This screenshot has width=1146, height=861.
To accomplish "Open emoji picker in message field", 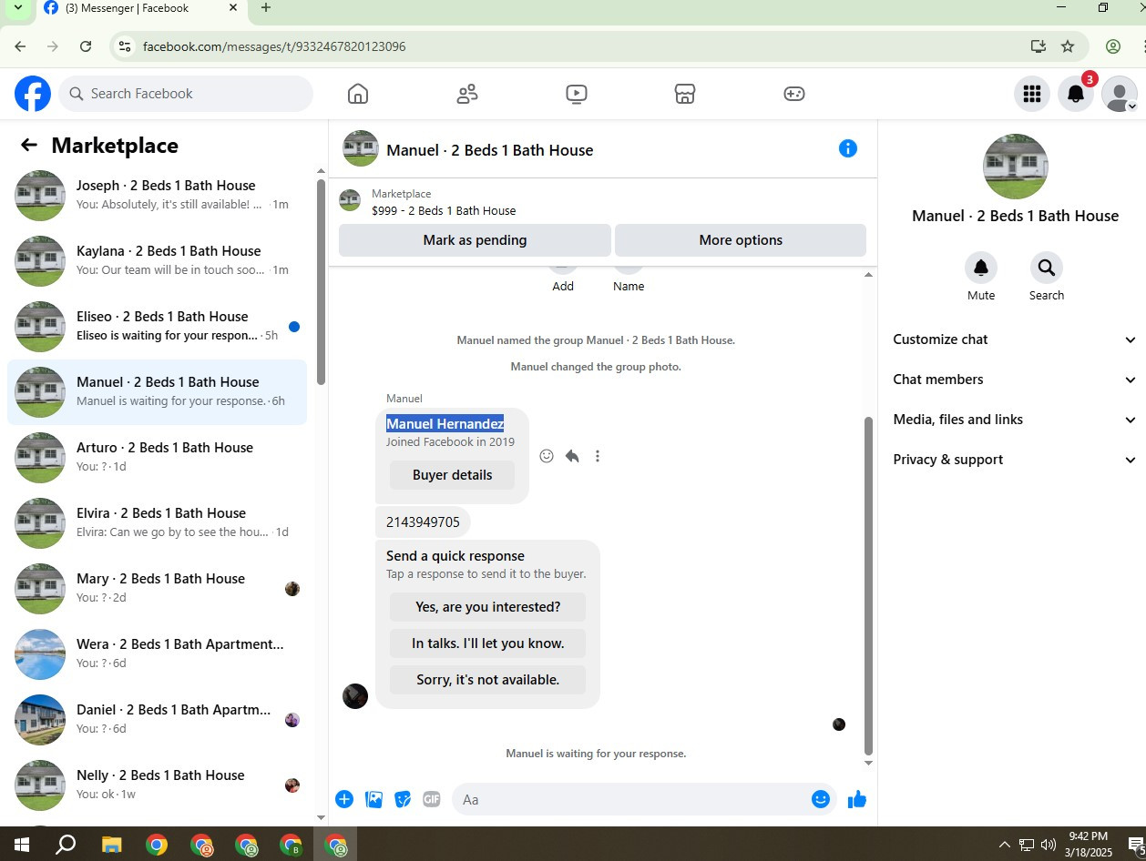I will coord(821,799).
